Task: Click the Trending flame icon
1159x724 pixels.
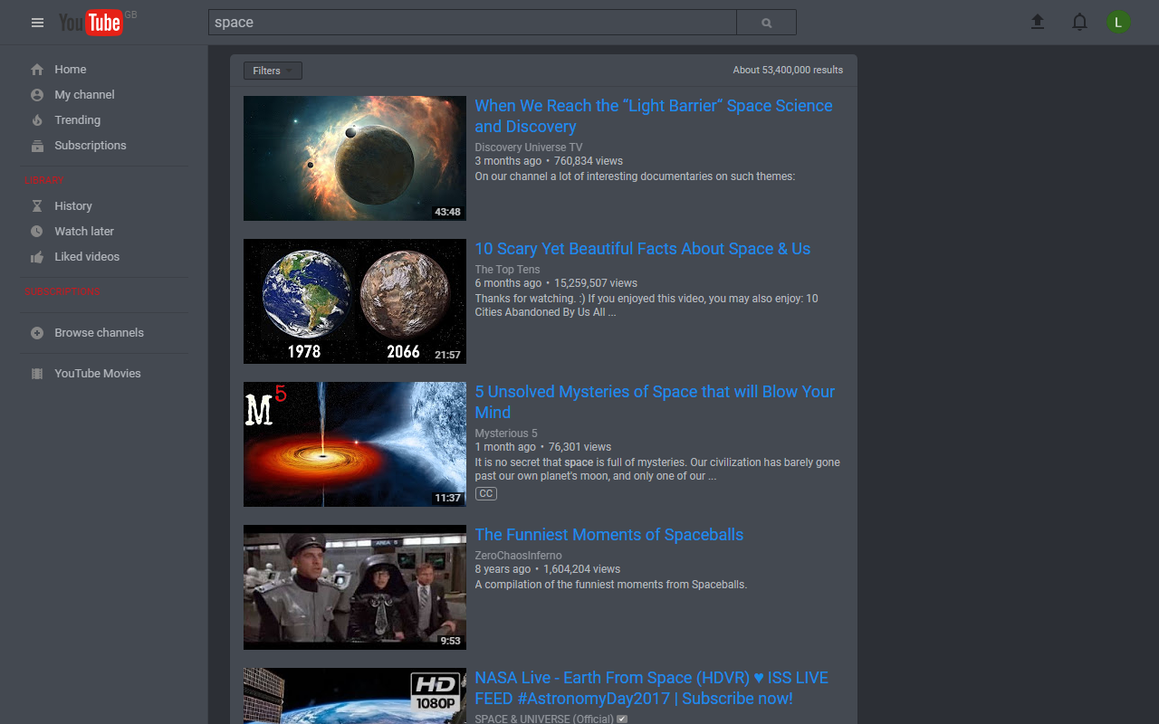Action: [x=37, y=119]
